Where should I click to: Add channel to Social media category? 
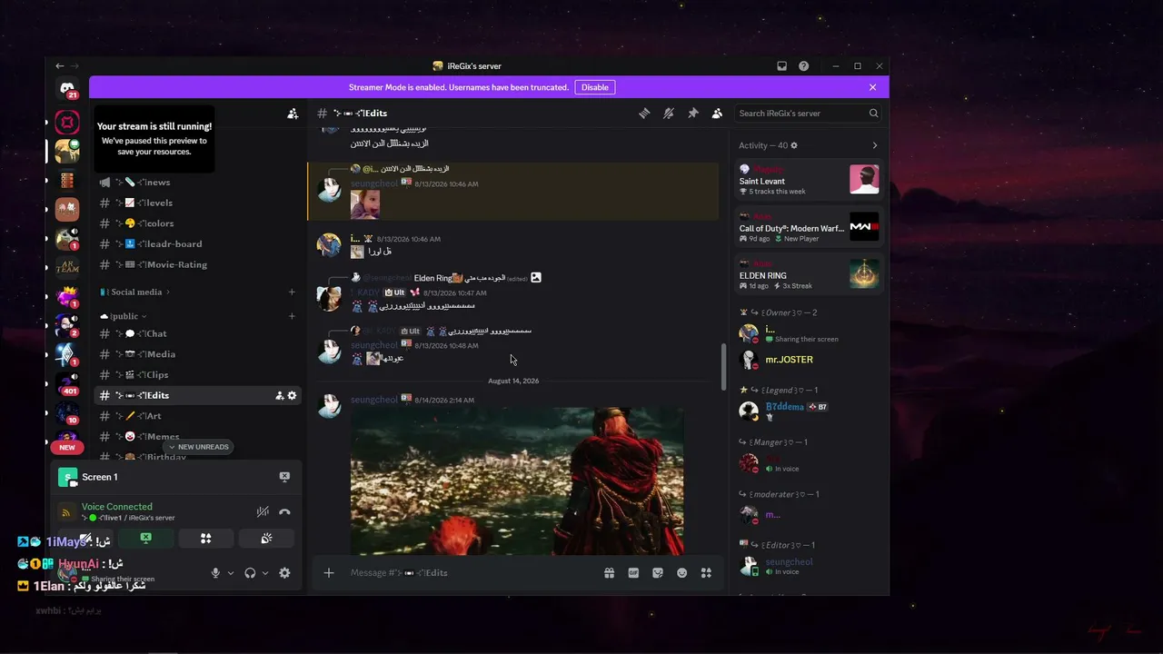tap(292, 292)
